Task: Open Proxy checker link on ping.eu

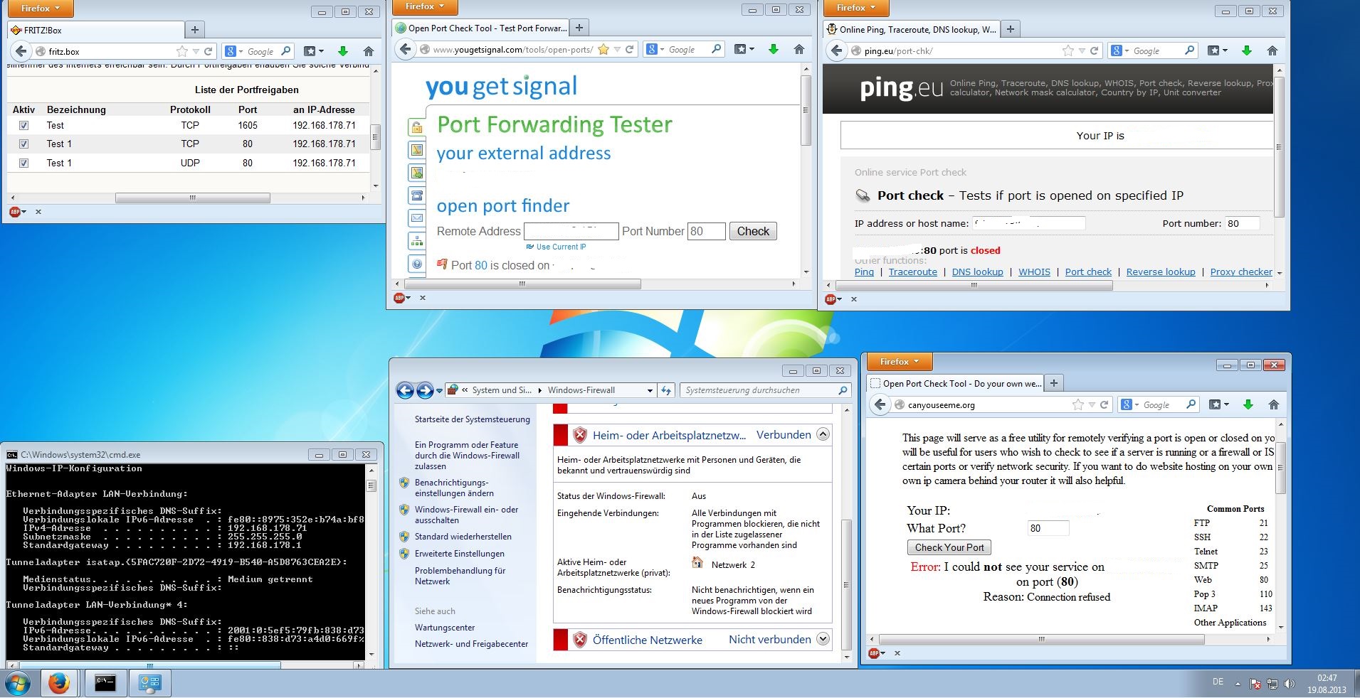Action: (x=1241, y=272)
